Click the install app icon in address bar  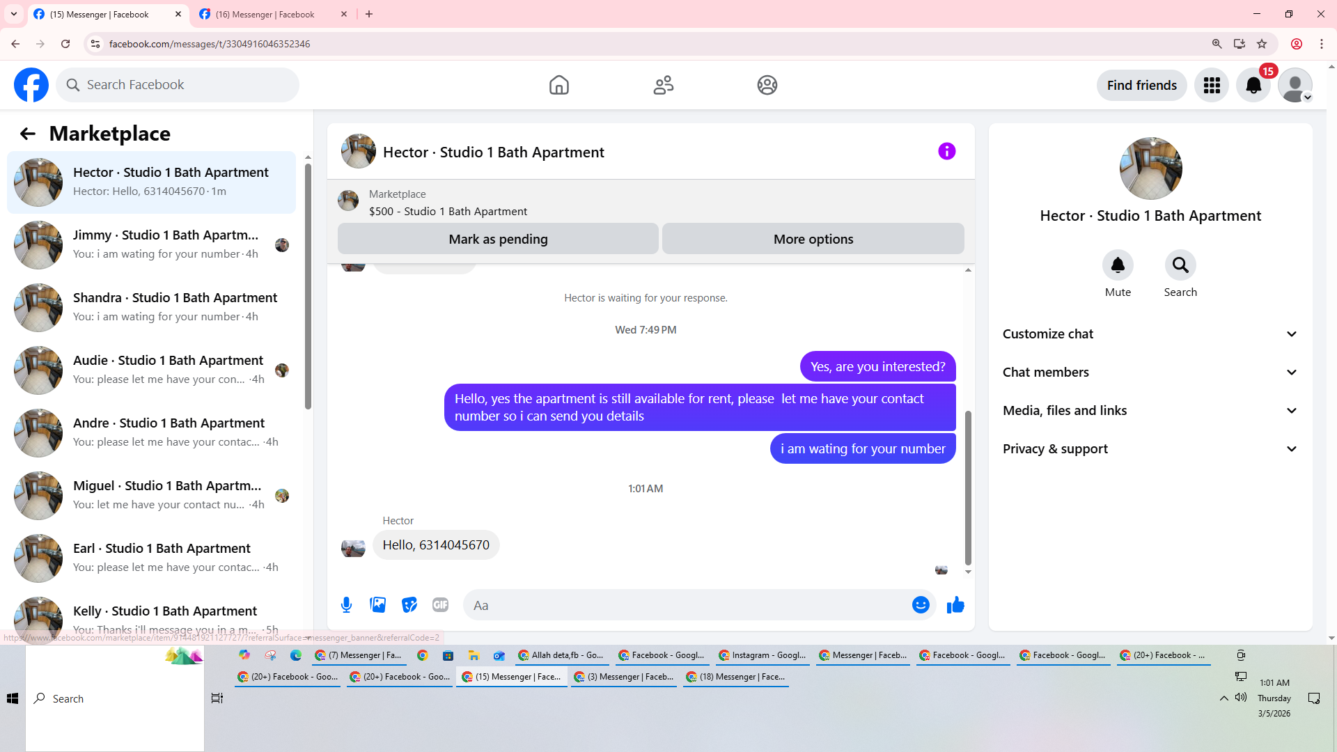click(x=1240, y=44)
